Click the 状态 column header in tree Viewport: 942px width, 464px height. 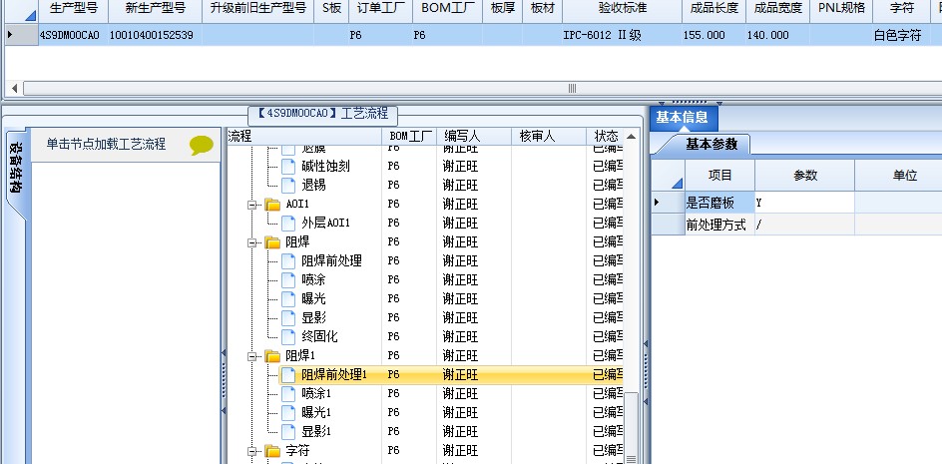point(605,137)
